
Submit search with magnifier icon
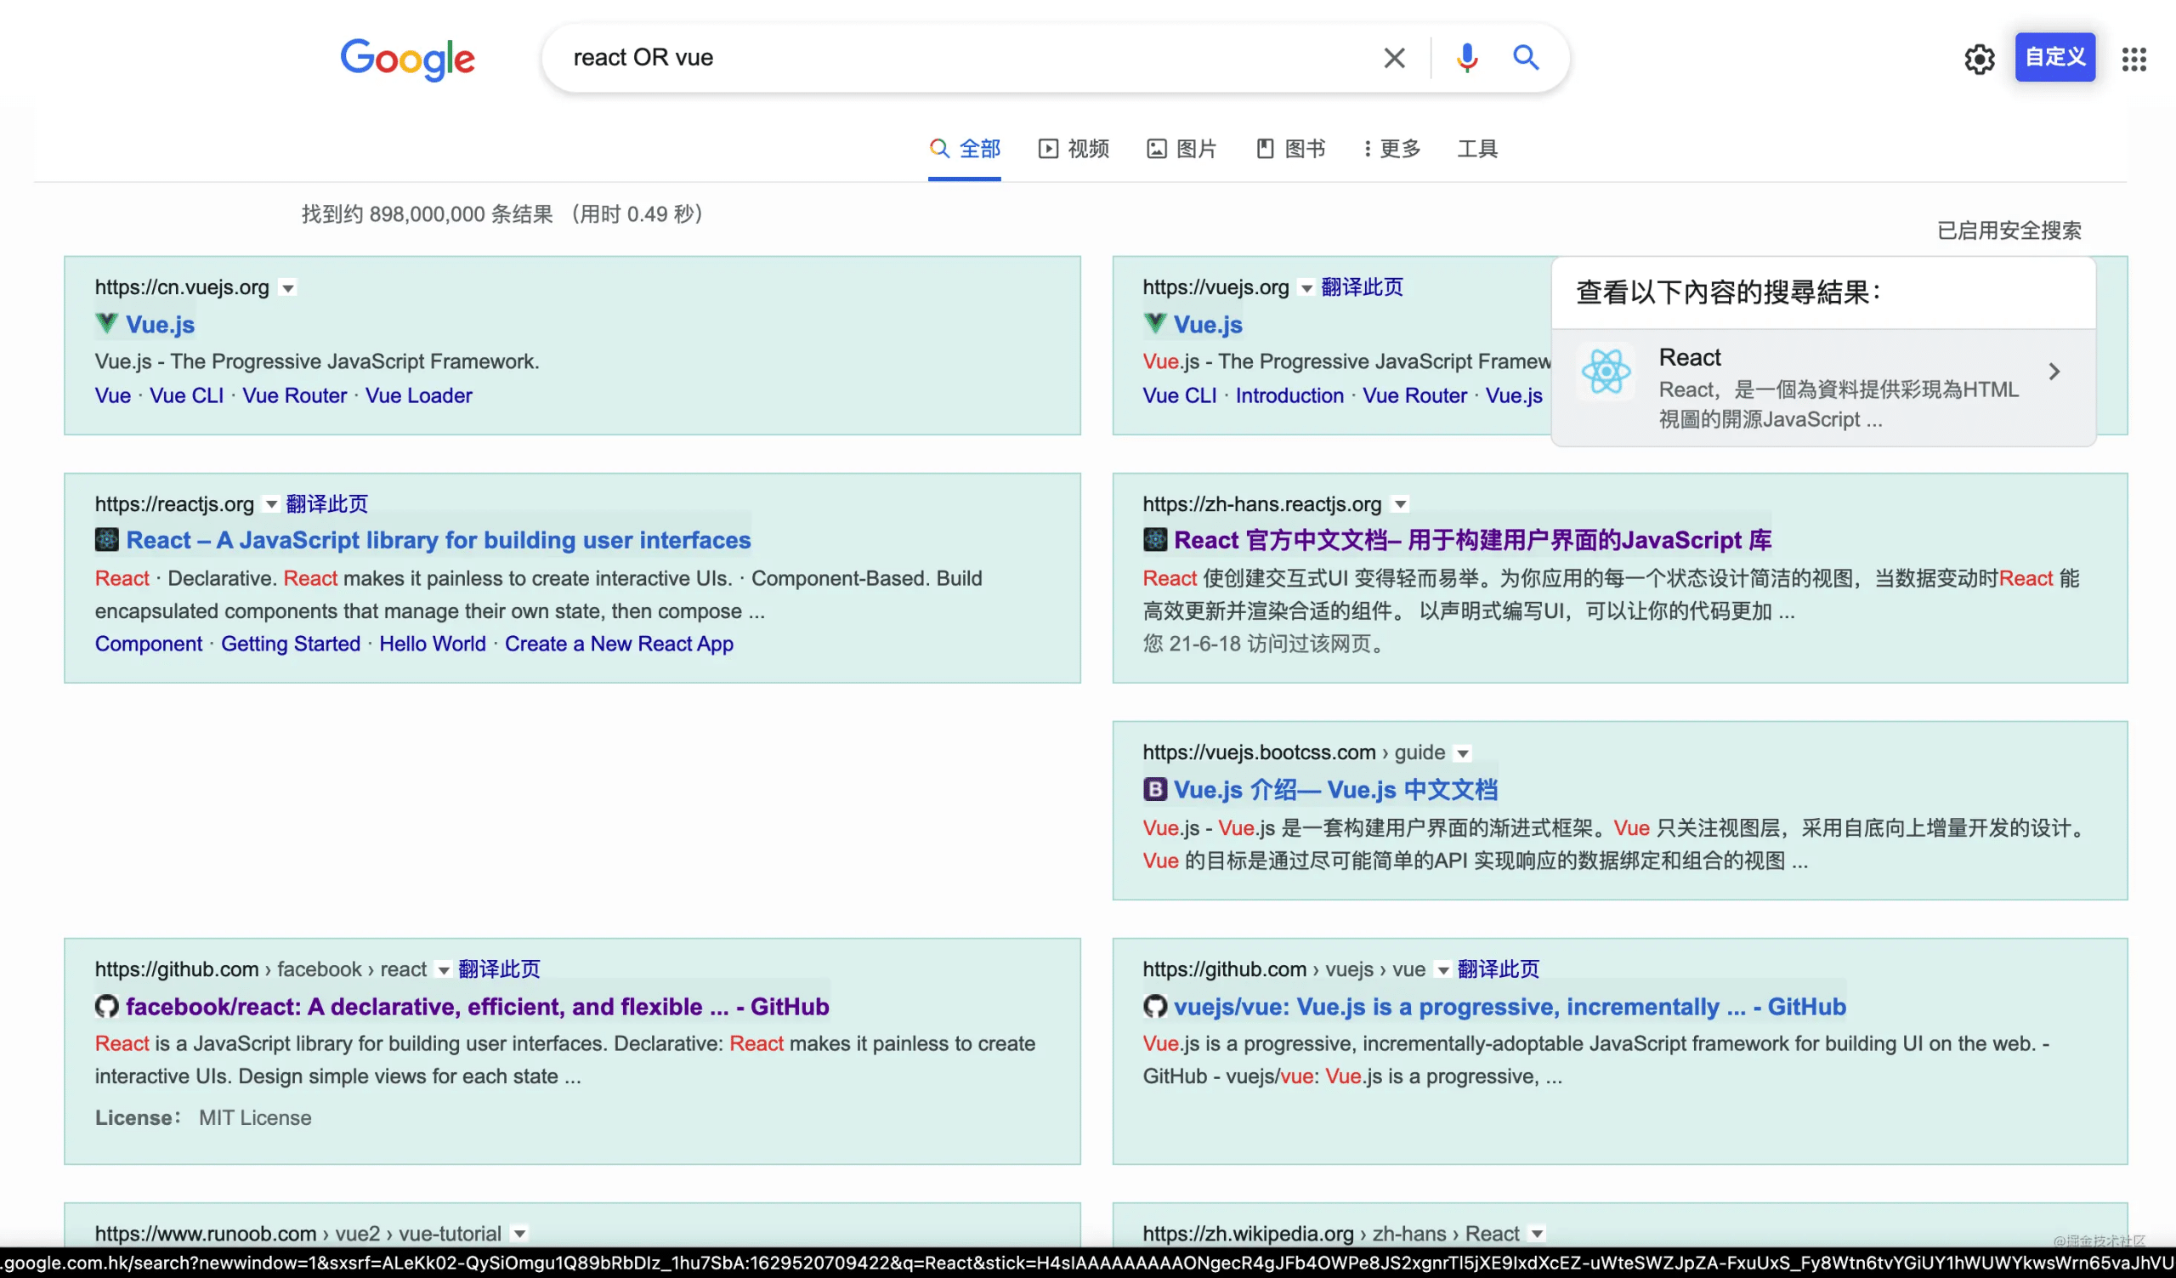tap(1526, 58)
